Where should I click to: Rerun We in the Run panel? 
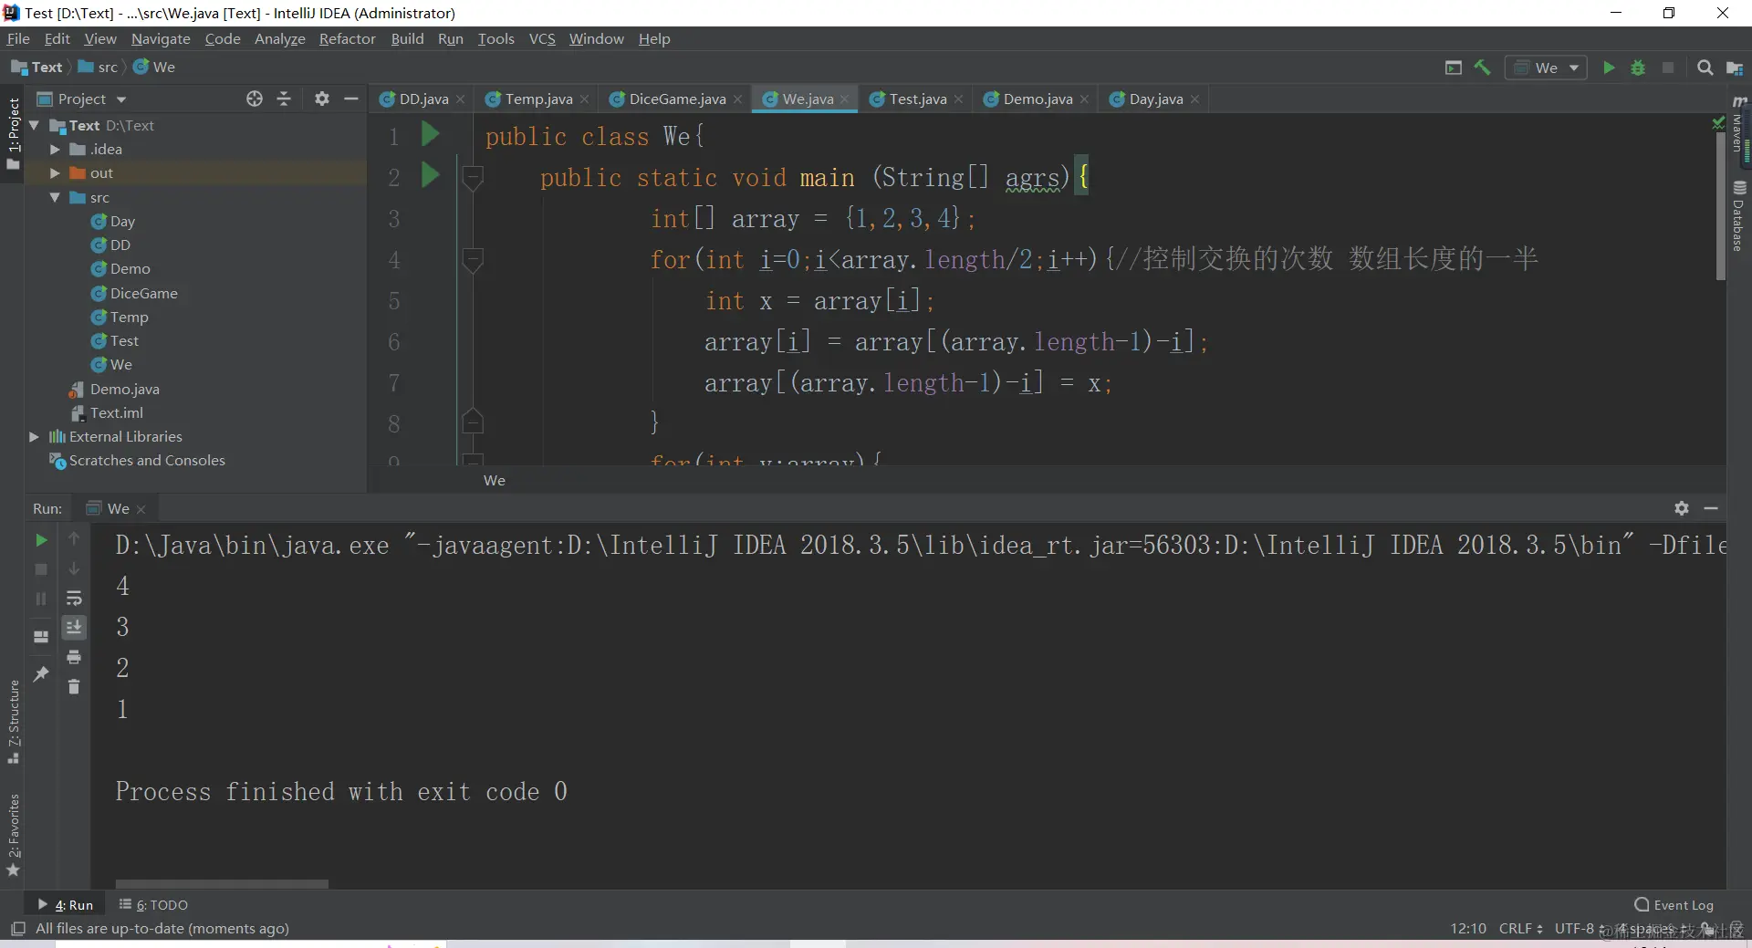[x=41, y=540]
